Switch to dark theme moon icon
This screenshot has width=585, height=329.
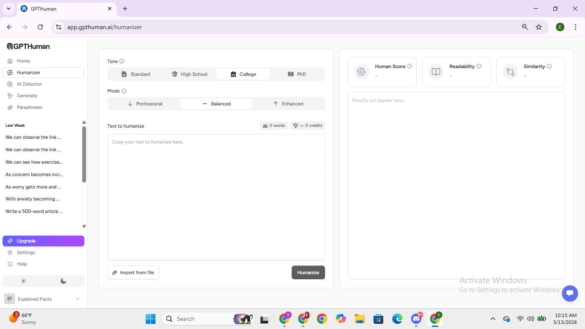coord(63,281)
